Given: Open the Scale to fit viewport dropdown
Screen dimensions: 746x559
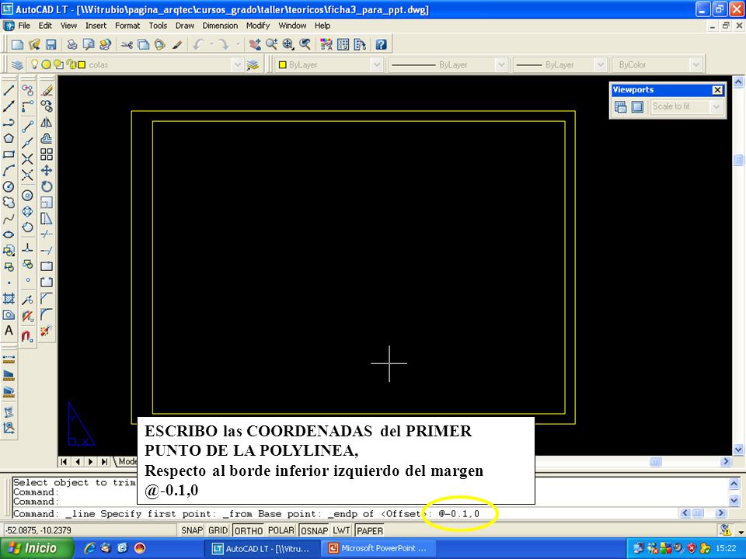Looking at the screenshot, I should [x=716, y=107].
